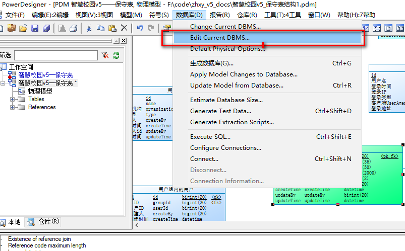Open the 帮助(H) menu
The height and width of the screenshot is (251, 405).
[x=356, y=15]
